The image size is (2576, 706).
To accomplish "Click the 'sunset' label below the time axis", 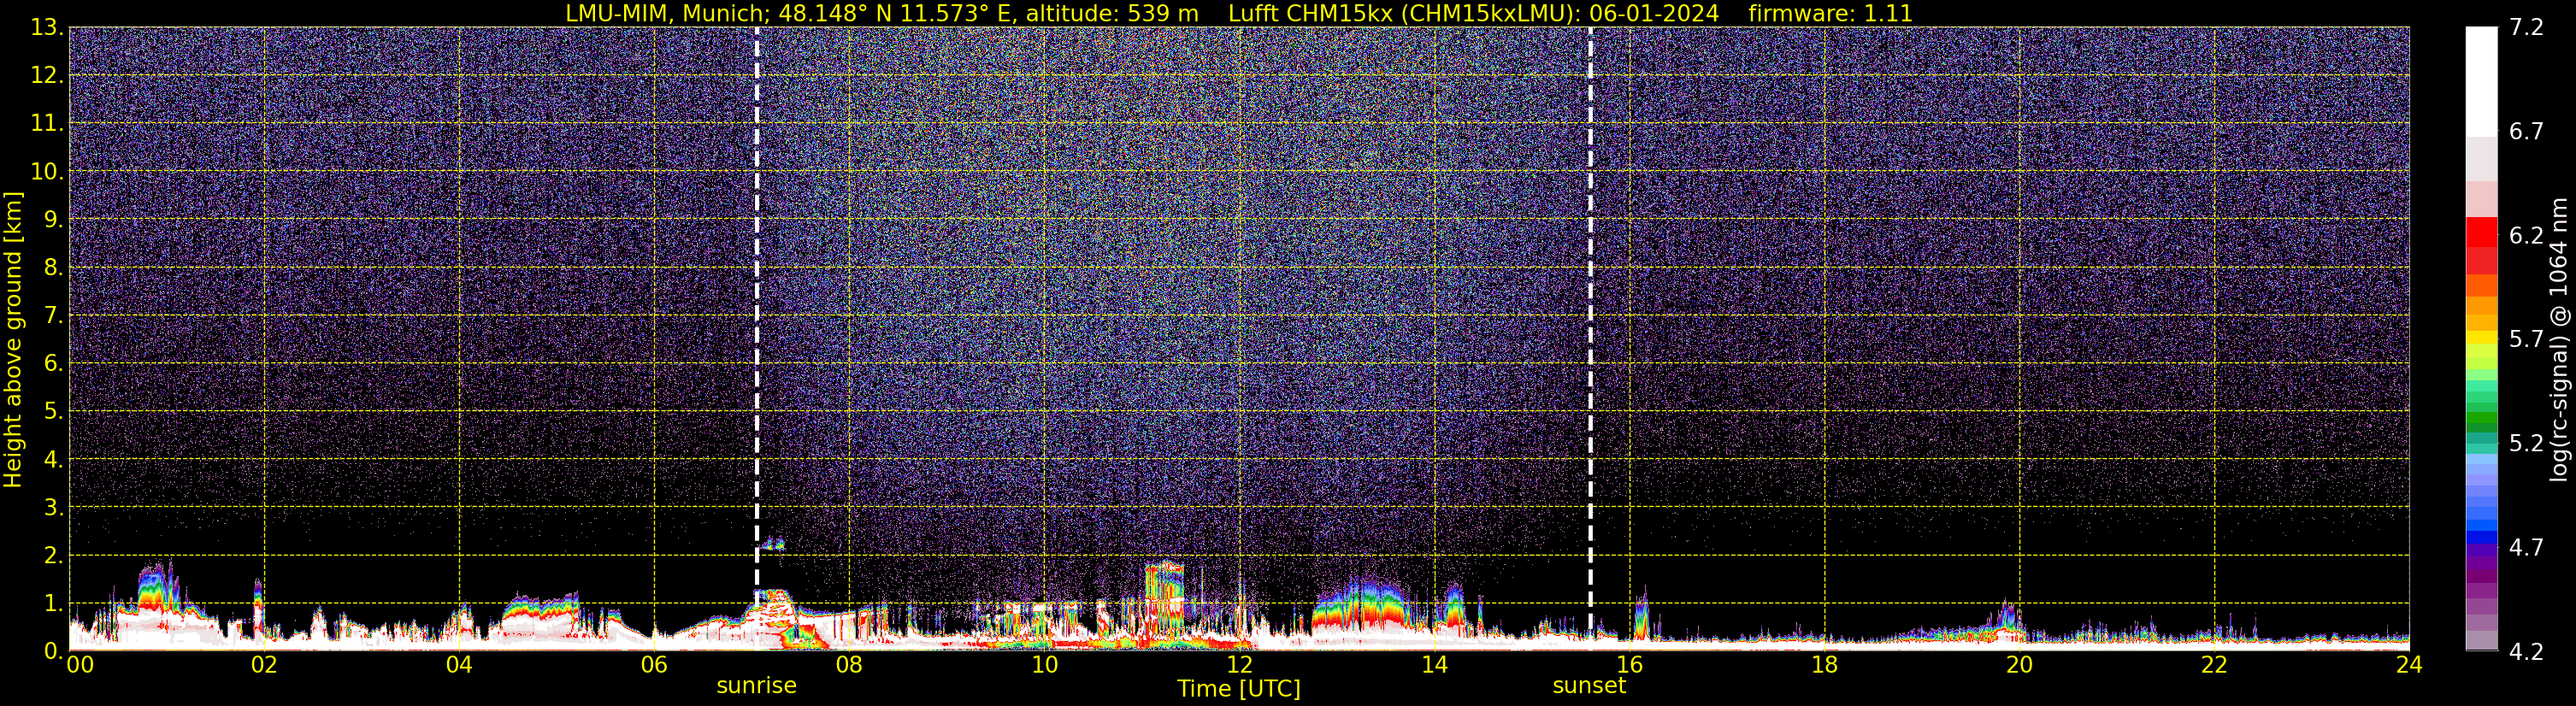I will tap(1589, 686).
